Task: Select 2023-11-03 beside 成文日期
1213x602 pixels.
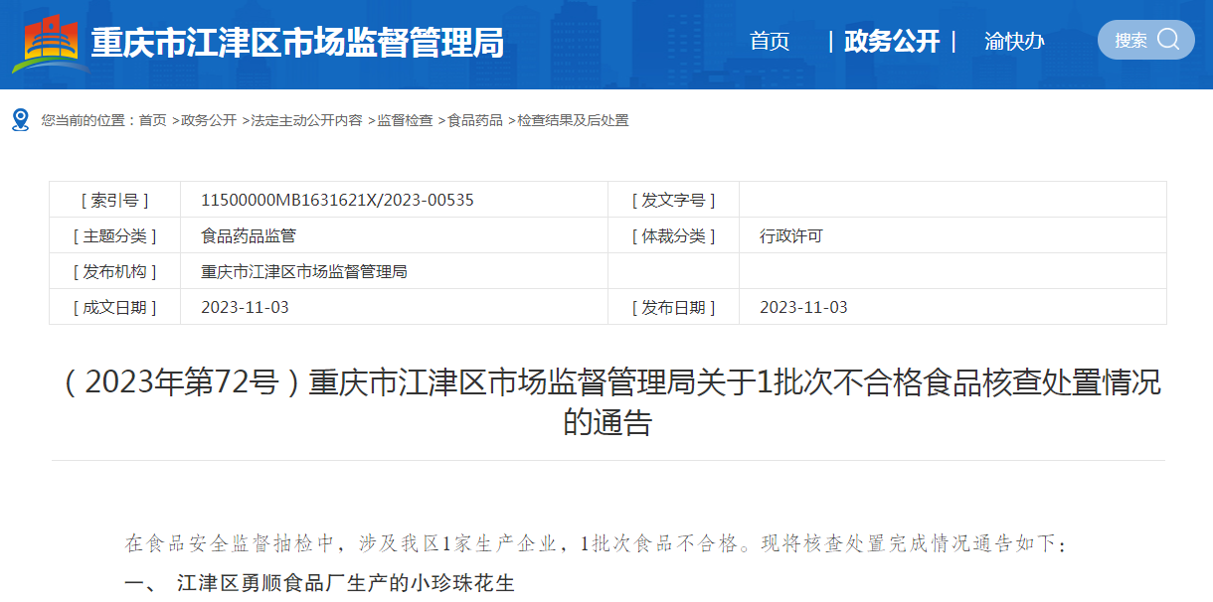Action: 245,307
